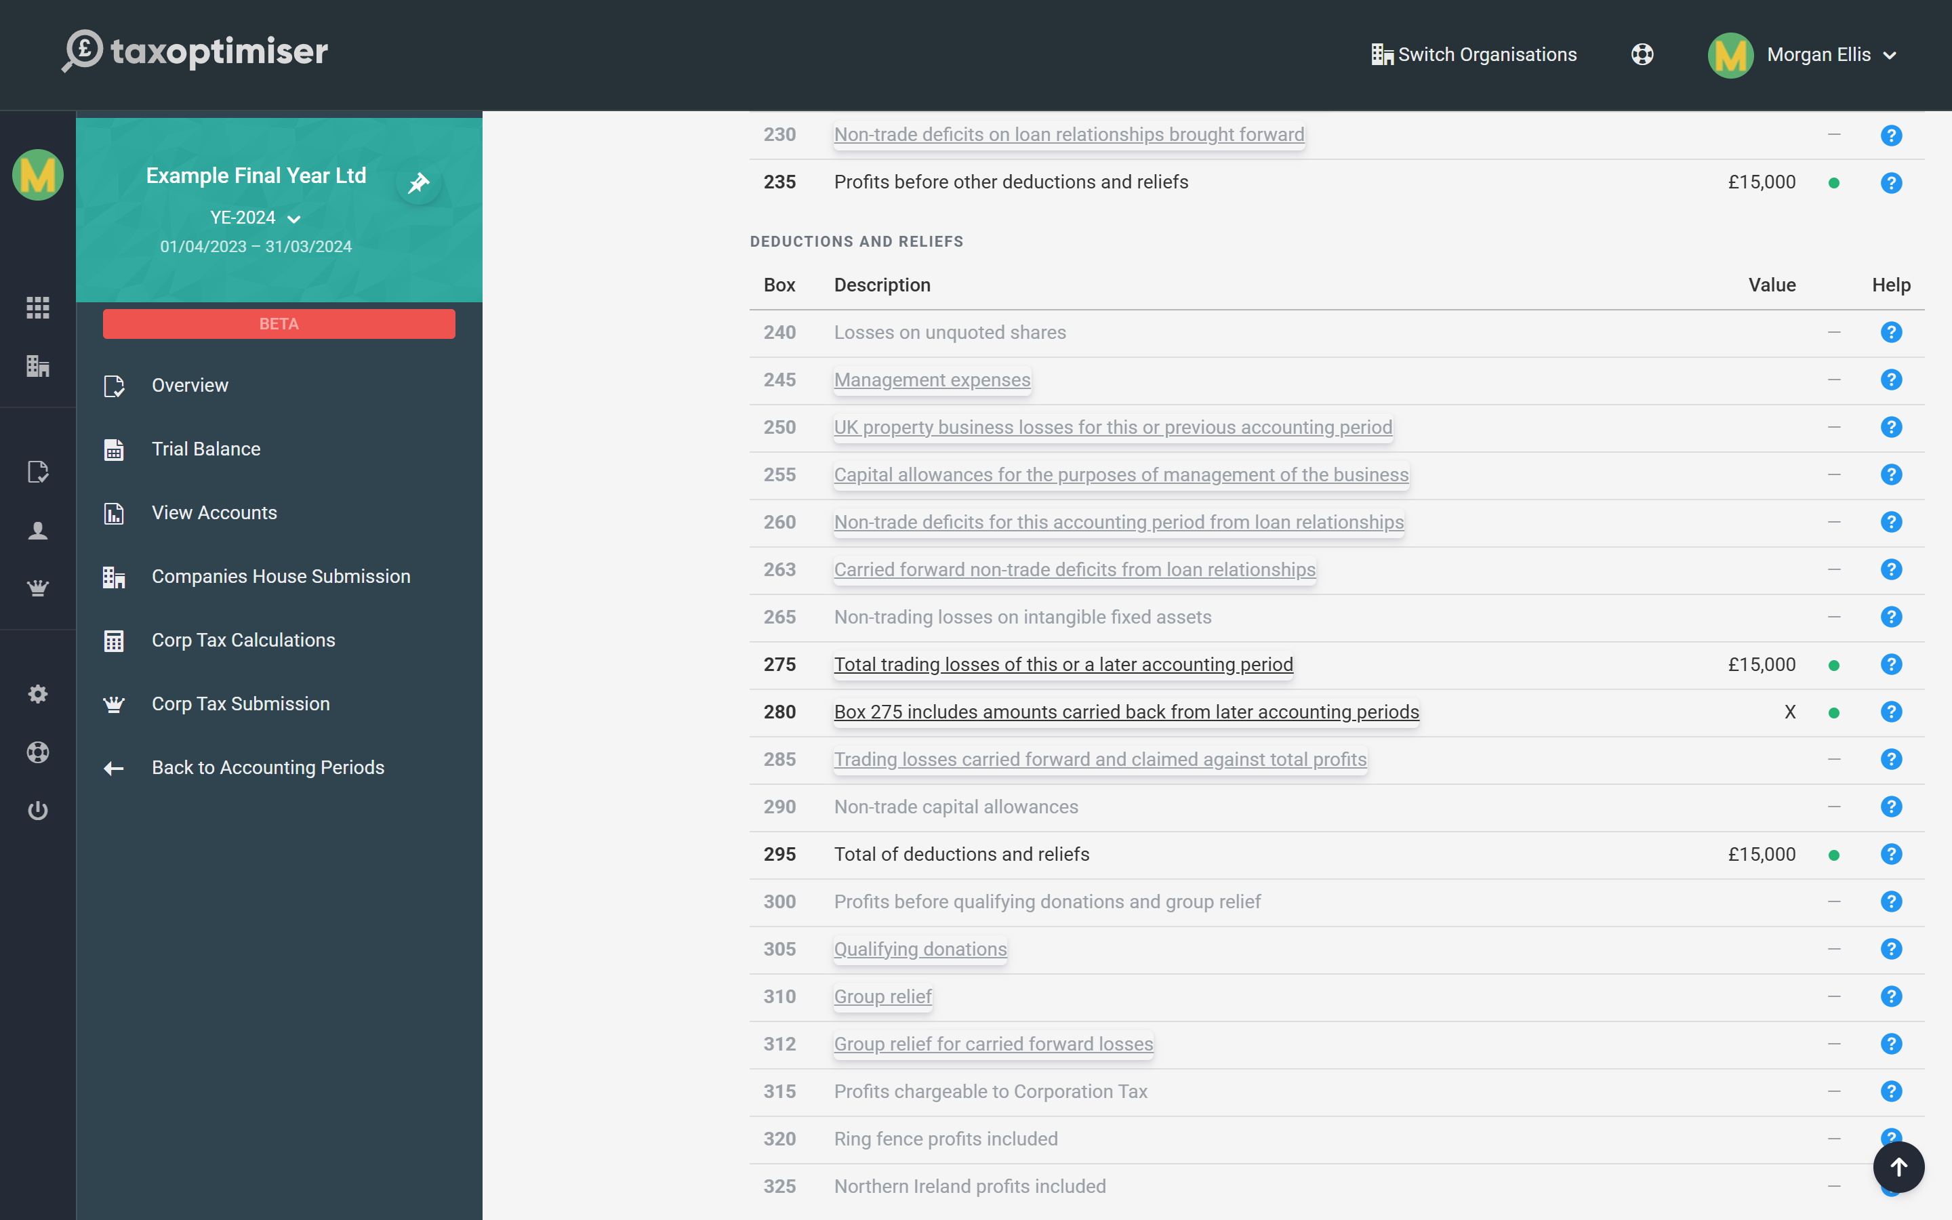Show help for box 265 intangible fixed assets
The image size is (1952, 1220).
pos(1891,617)
